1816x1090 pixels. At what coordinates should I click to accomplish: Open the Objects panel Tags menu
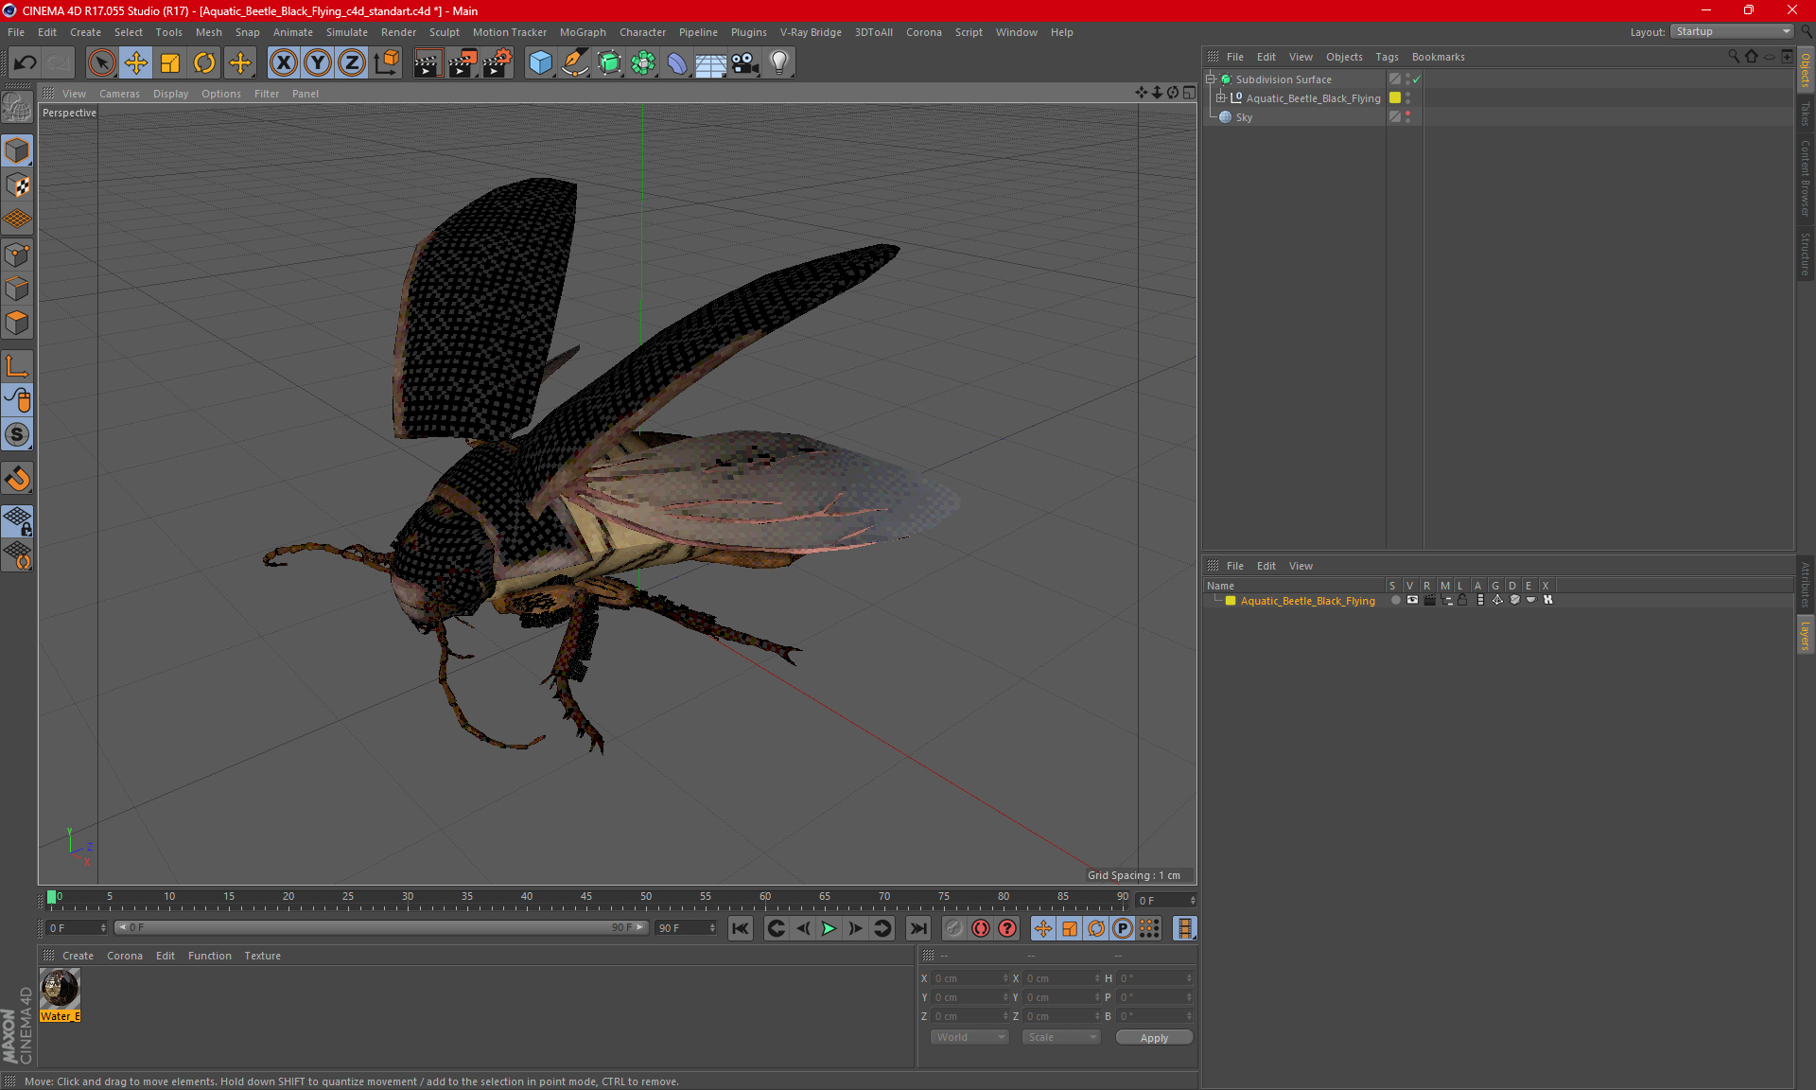click(x=1387, y=57)
